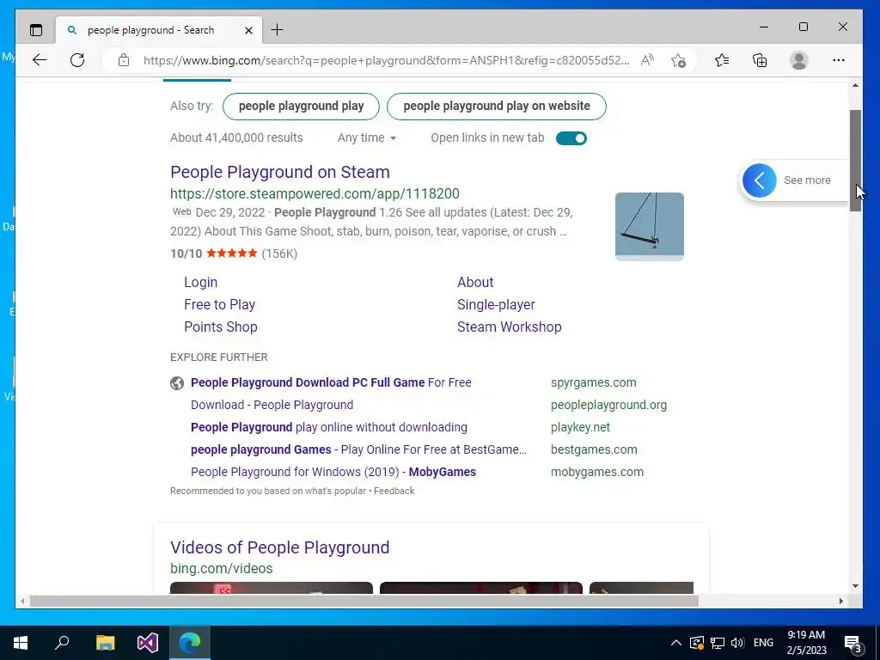Image resolution: width=880 pixels, height=660 pixels.
Task: Expand the Any time filter dropdown
Action: pyautogui.click(x=366, y=138)
